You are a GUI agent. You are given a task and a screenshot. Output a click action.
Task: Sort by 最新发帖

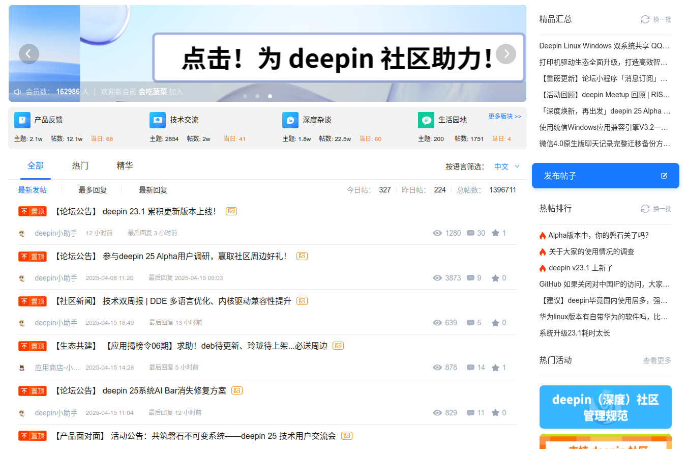(x=33, y=190)
